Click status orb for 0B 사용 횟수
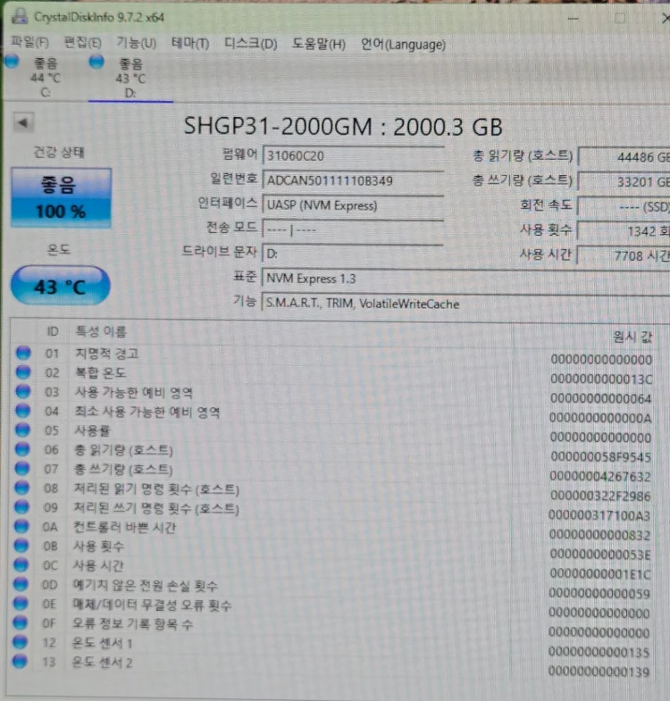670x701 pixels. 21,546
